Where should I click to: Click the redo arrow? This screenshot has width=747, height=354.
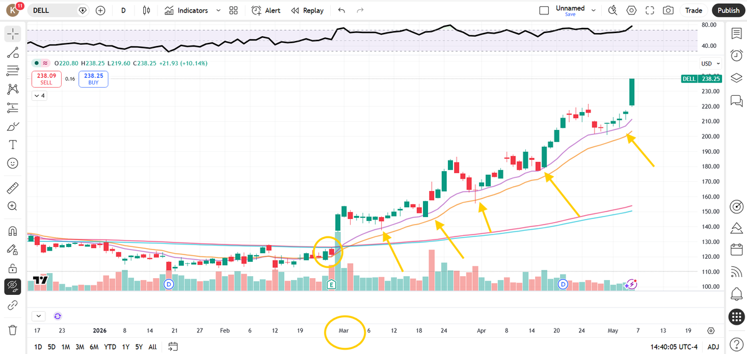tap(360, 11)
